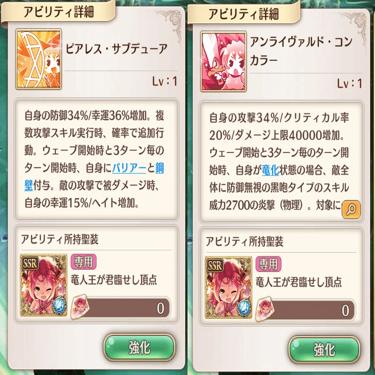Click the 強化 button in right panel
The image size is (375, 375).
click(x=324, y=349)
